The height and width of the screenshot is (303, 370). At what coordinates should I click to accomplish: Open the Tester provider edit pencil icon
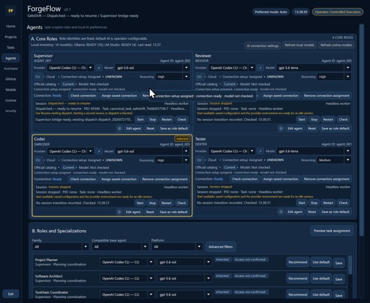[x=260, y=151]
